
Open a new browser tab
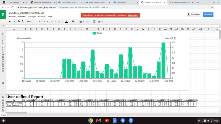(x=198, y=2)
